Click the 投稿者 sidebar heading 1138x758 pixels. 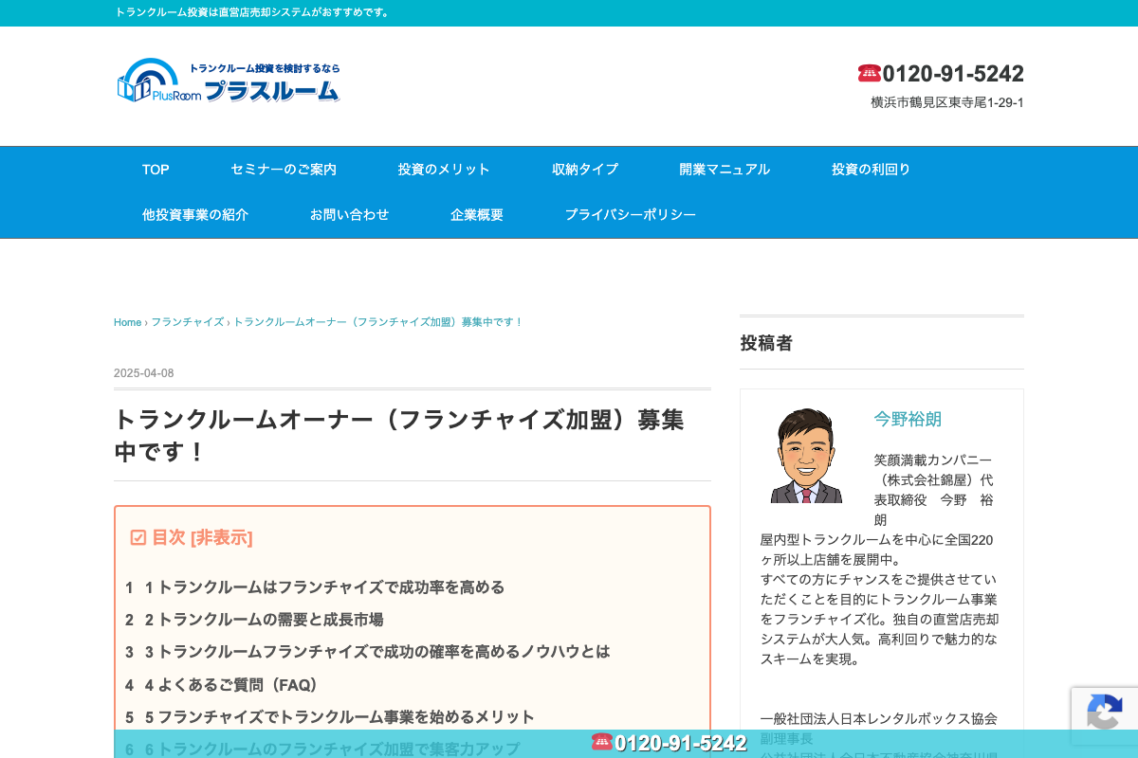point(766,343)
